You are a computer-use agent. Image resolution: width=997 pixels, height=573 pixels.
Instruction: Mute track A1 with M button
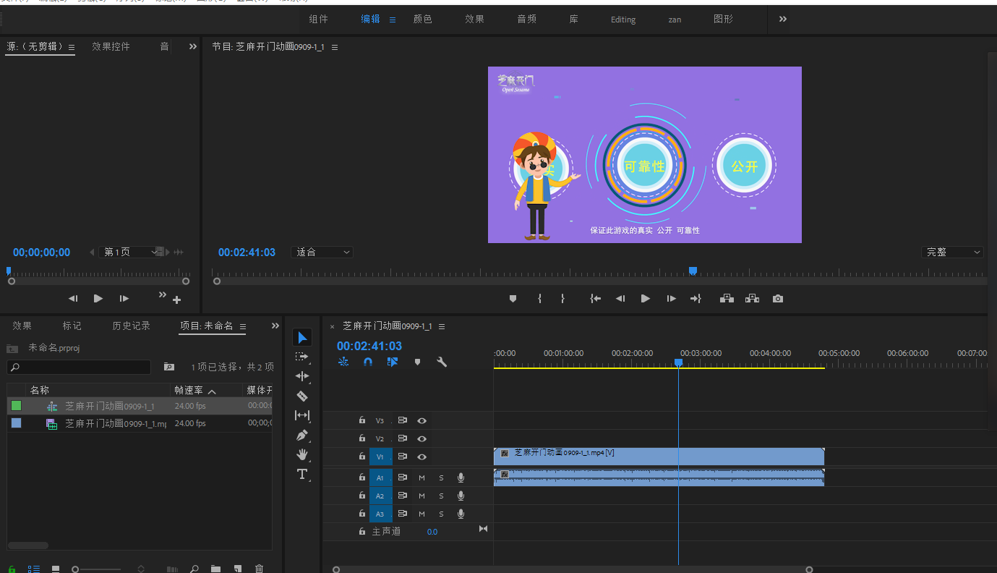pos(422,477)
